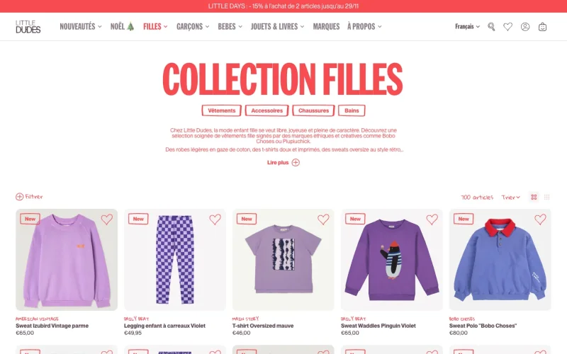Screen dimensions: 567x354
Task: Favorite the Legging enfant à carreaux Violet
Action: pos(215,219)
